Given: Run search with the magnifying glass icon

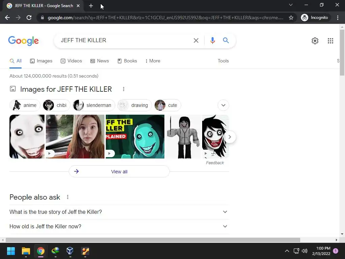Looking at the screenshot, I should coord(226,40).
